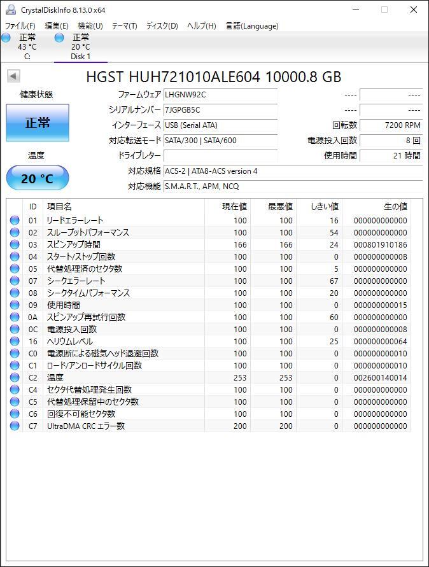Click the serial number field 7JGPGB5C
The width and height of the screenshot is (429, 567).
point(220,110)
